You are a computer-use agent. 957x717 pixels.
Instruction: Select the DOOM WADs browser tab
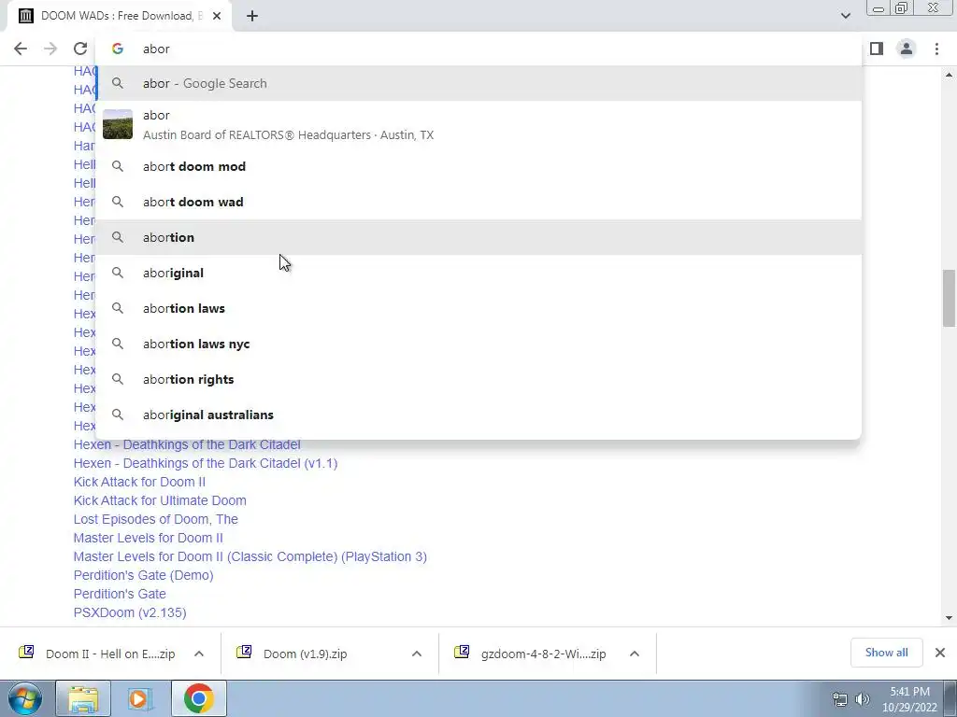pyautogui.click(x=119, y=16)
